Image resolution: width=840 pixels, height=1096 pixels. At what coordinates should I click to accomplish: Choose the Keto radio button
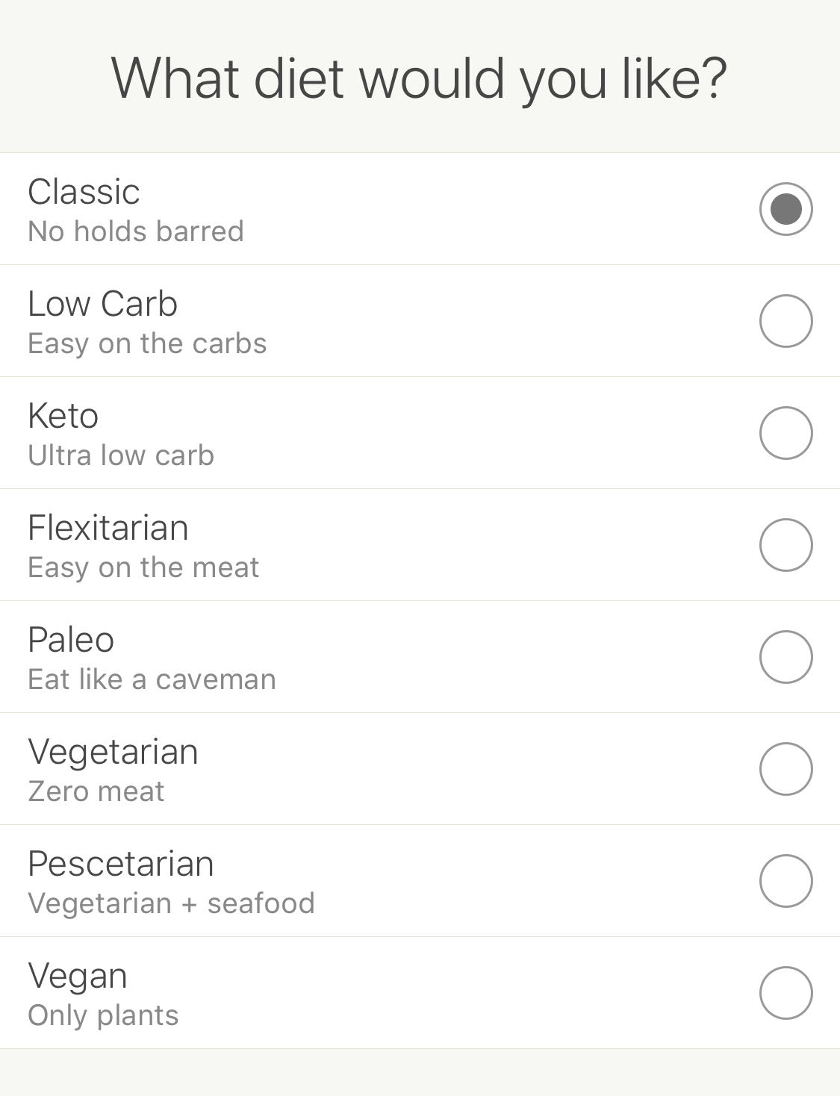[x=785, y=433]
